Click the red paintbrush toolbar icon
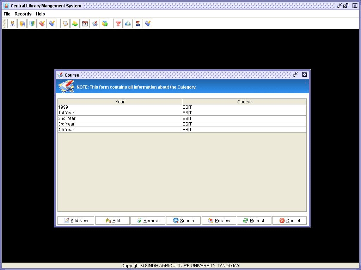361x270 pixels. tap(42, 24)
